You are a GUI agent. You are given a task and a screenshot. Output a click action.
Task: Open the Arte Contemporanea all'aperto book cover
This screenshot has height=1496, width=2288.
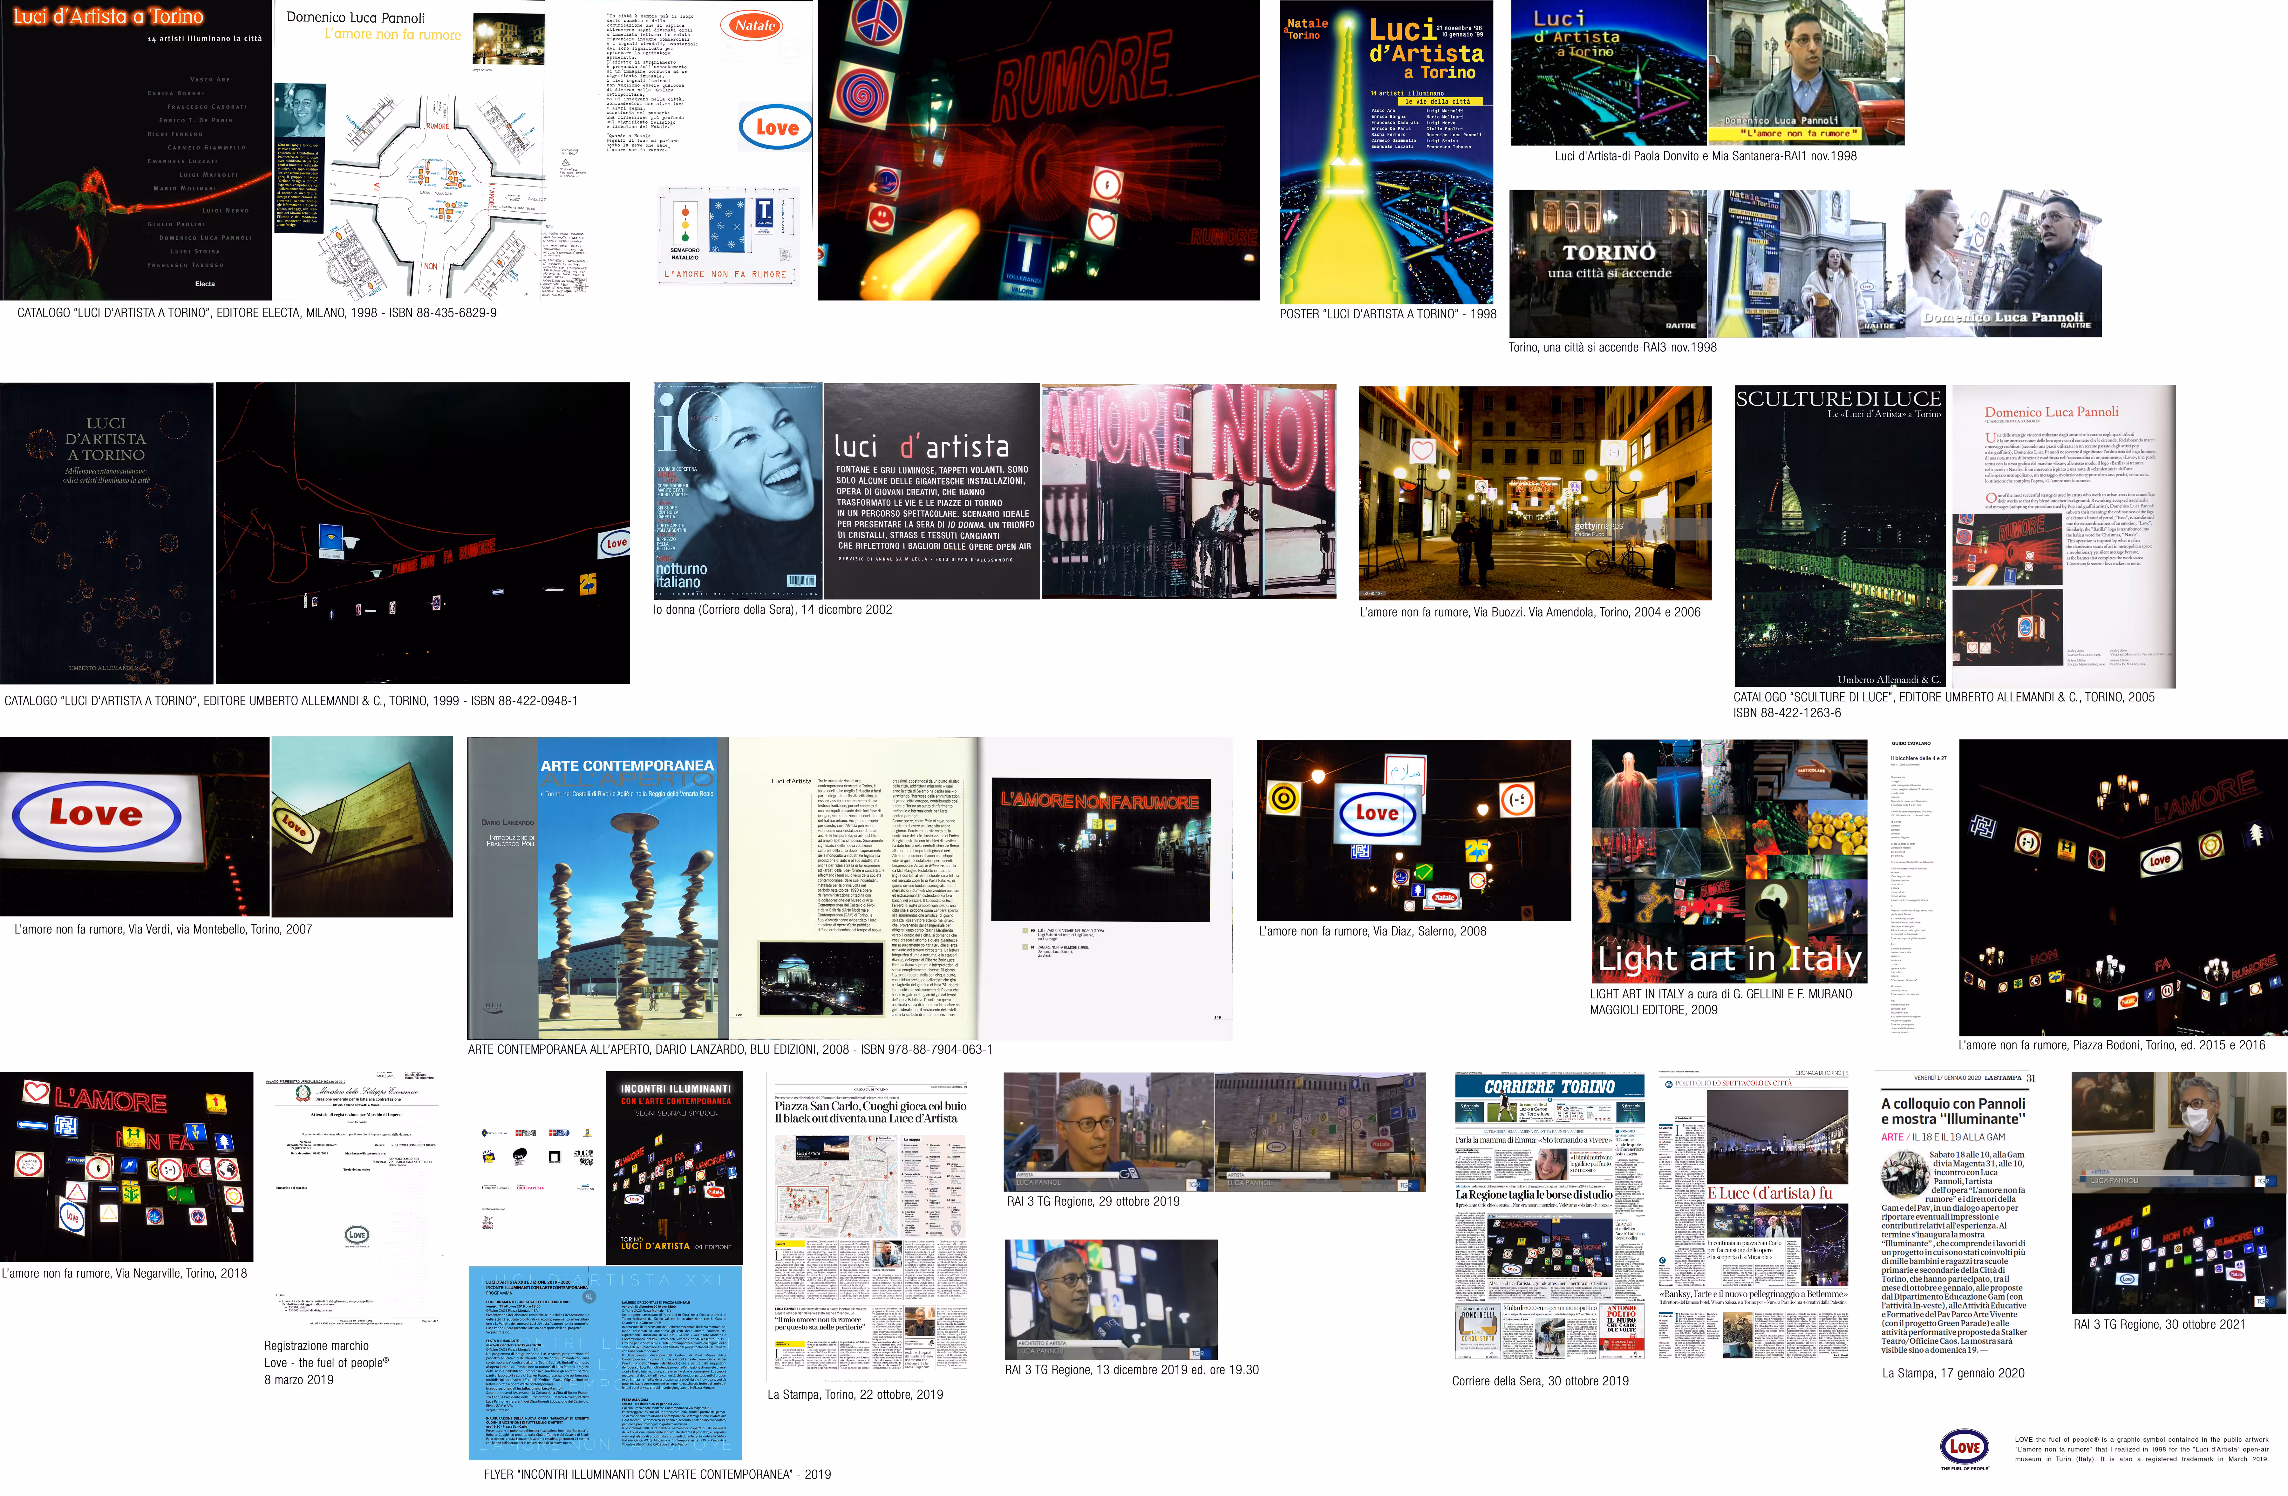(598, 888)
